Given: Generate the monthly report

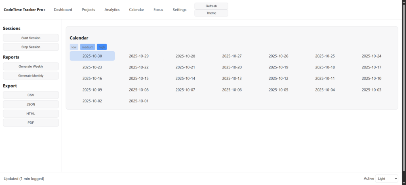Looking at the screenshot, I should coord(31,76).
